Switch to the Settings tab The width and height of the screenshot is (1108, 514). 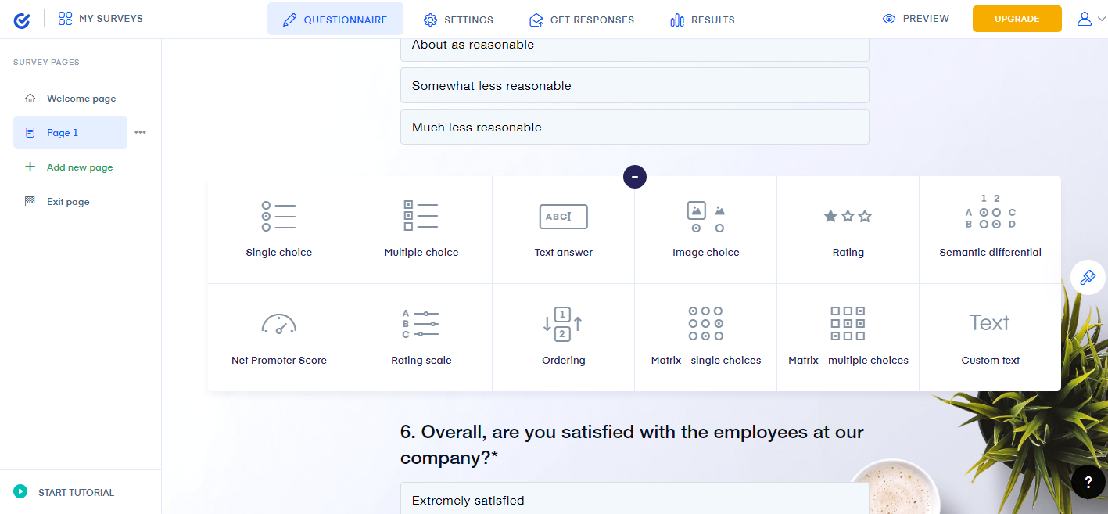point(458,20)
